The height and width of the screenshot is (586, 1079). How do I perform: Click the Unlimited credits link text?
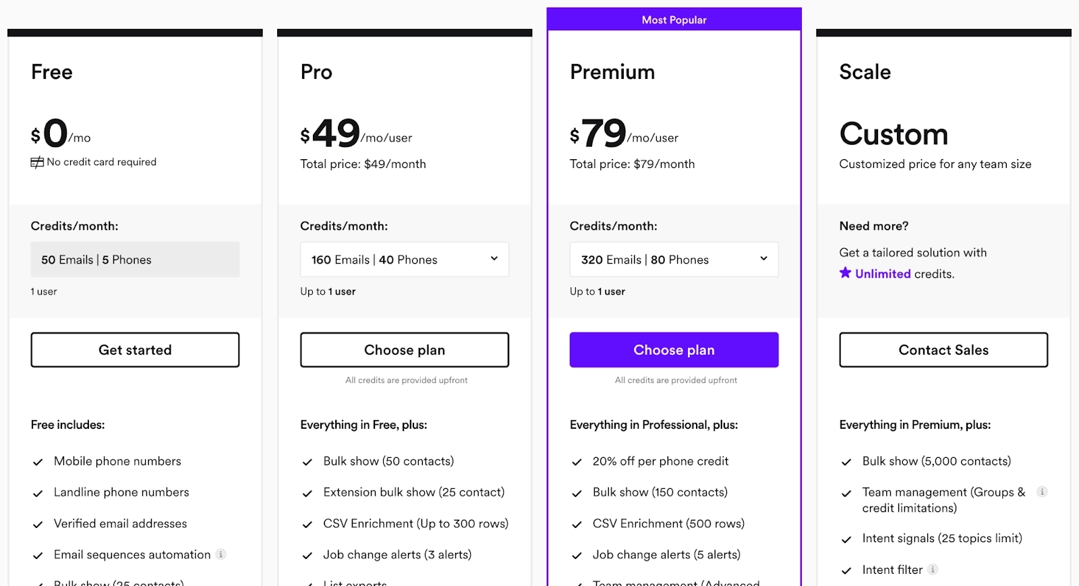pos(883,274)
